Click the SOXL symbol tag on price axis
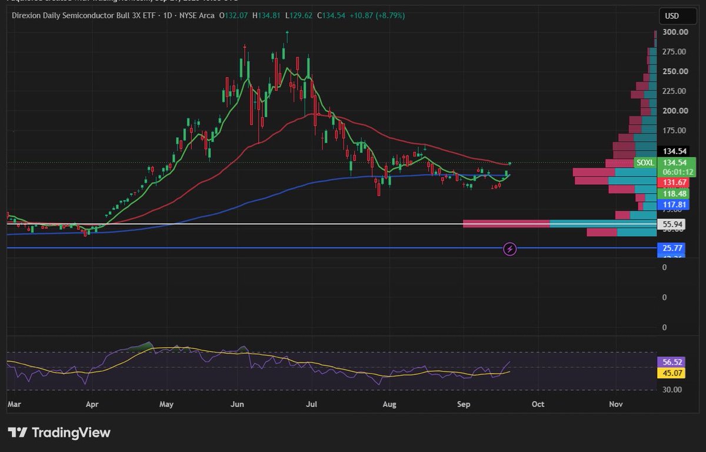The image size is (706, 452). tap(645, 162)
